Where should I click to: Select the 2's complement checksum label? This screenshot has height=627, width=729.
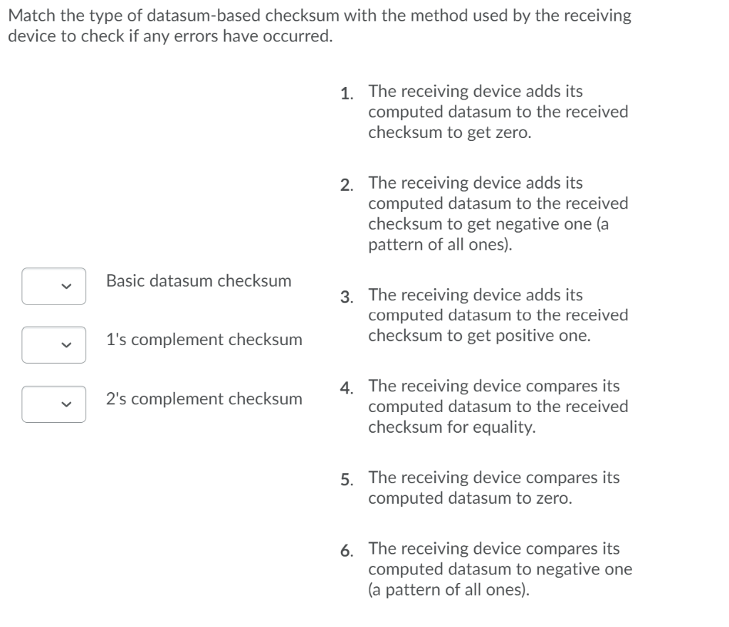[x=204, y=399]
